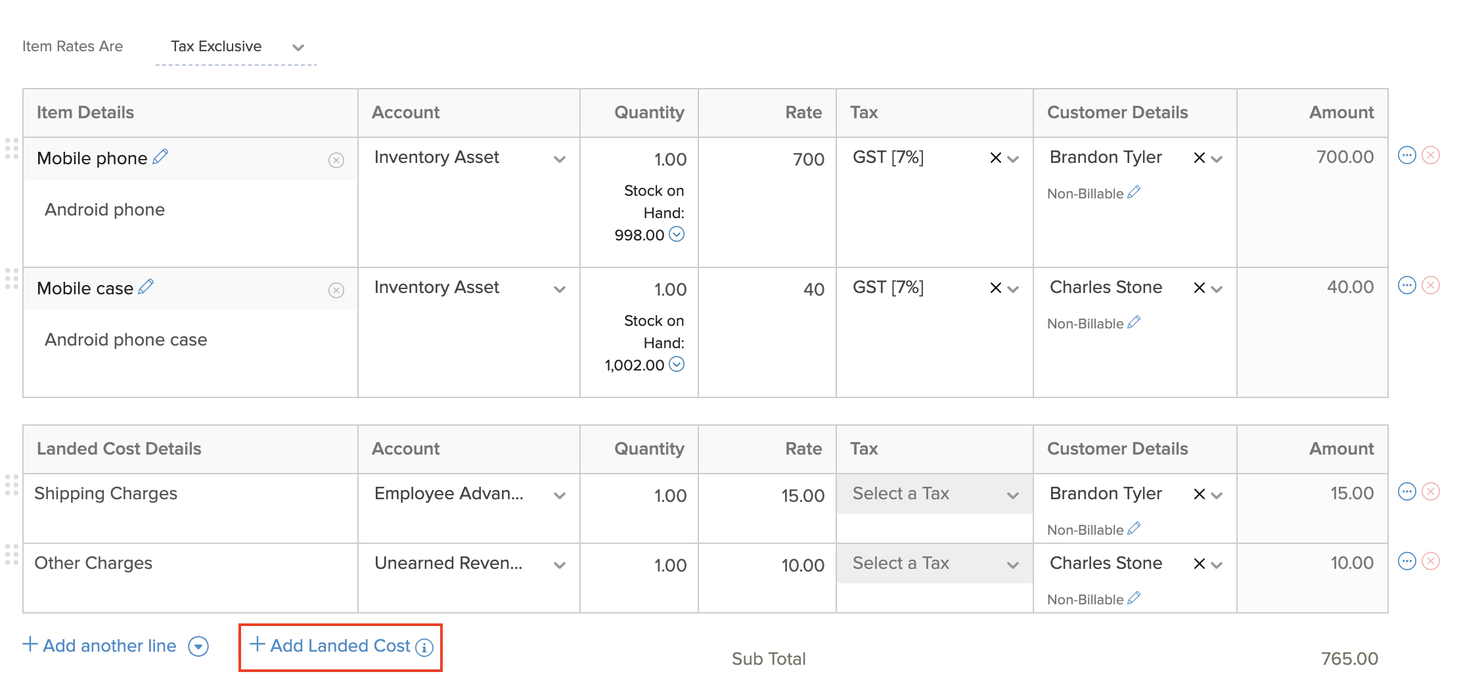Expand Stock on Hand details for Mobile phone
This screenshot has width=1461, height=695.
(x=677, y=234)
